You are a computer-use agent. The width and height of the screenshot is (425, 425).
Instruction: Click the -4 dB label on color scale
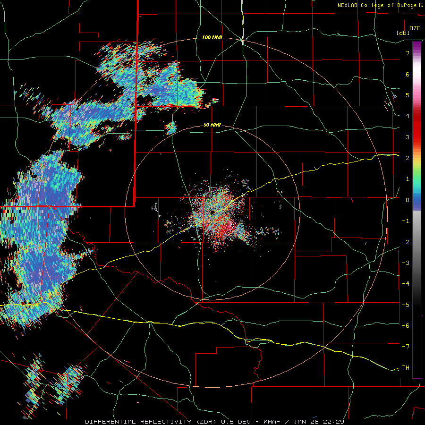(406, 284)
